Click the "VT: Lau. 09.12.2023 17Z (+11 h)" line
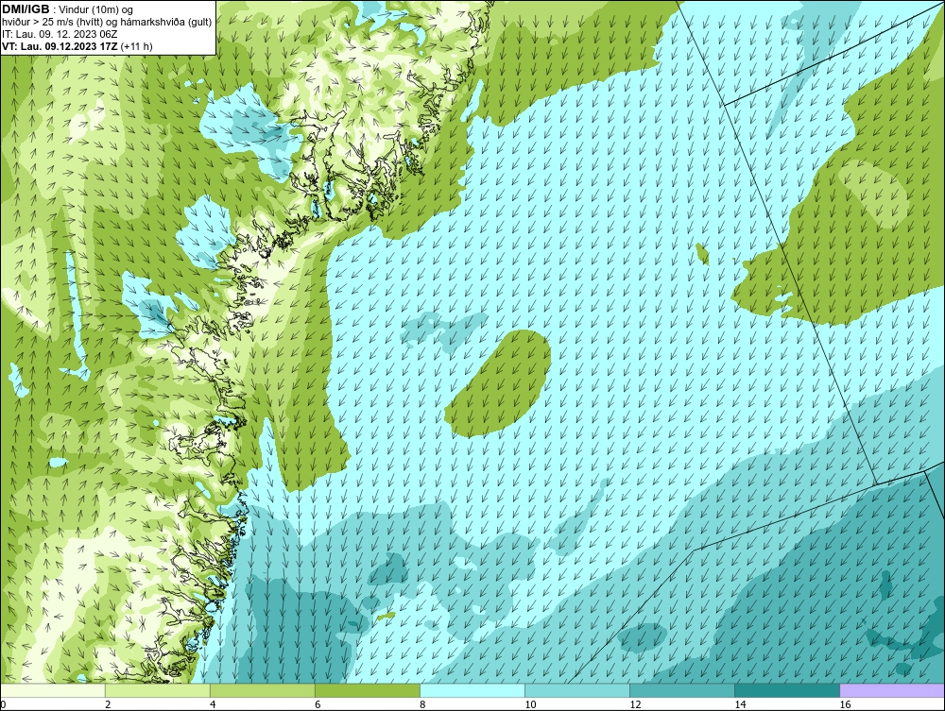Screen dimensions: 945x711 [77, 46]
